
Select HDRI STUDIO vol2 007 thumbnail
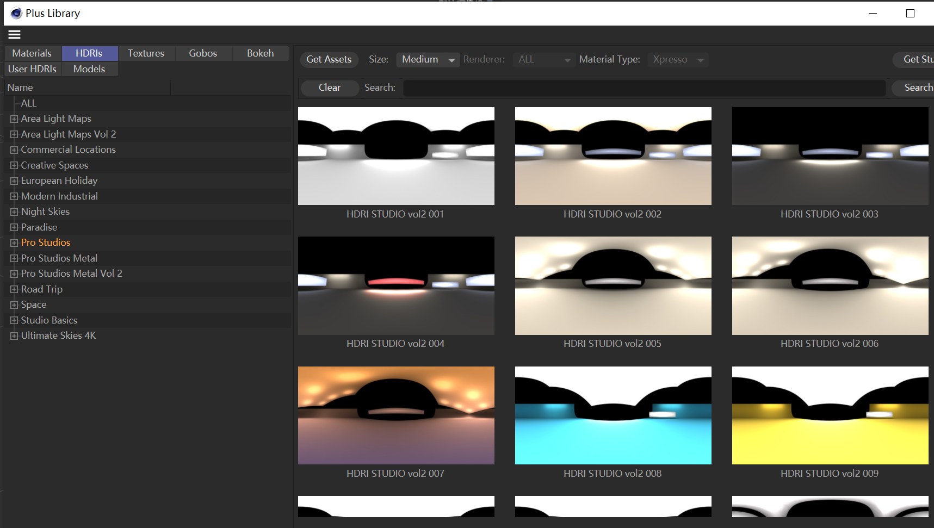(396, 415)
